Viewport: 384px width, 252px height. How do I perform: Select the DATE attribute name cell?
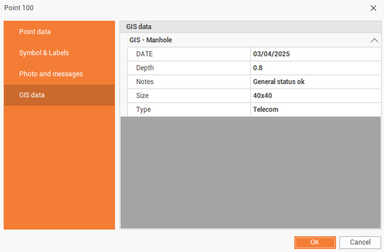[189, 54]
